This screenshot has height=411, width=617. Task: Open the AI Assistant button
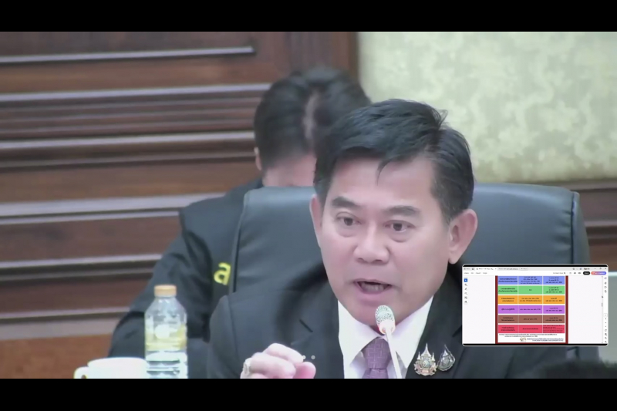[598, 273]
